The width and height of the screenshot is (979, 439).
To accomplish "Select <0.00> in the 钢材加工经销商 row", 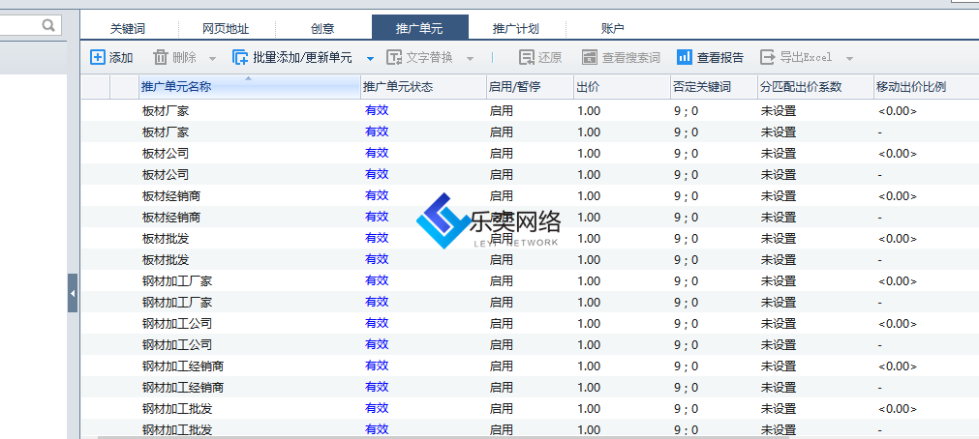I will tap(898, 366).
